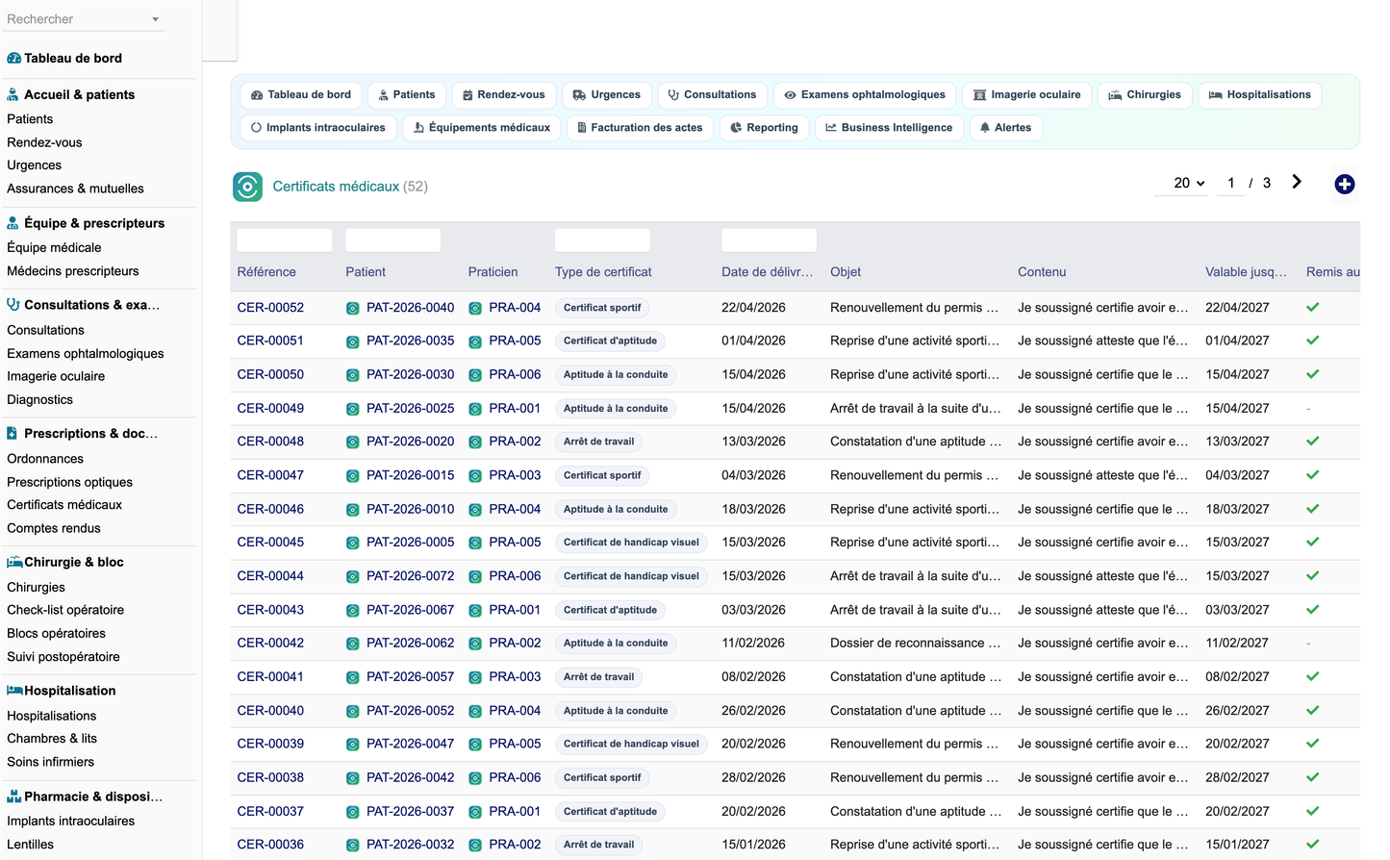Click the blue add record plus icon
The width and height of the screenshot is (1390, 860).
[1345, 184]
